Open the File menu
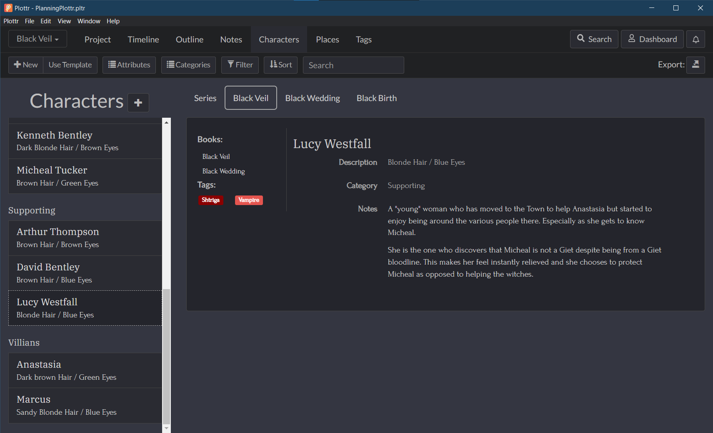The height and width of the screenshot is (433, 713). pyautogui.click(x=30, y=21)
